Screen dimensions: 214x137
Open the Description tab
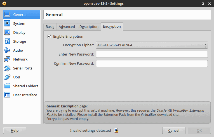coord(89,27)
